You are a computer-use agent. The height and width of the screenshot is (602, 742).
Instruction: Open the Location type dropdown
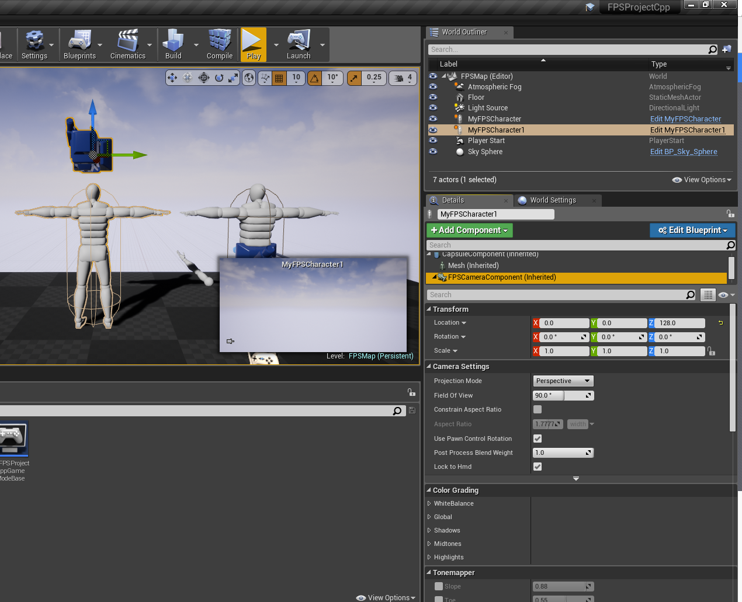pos(450,323)
